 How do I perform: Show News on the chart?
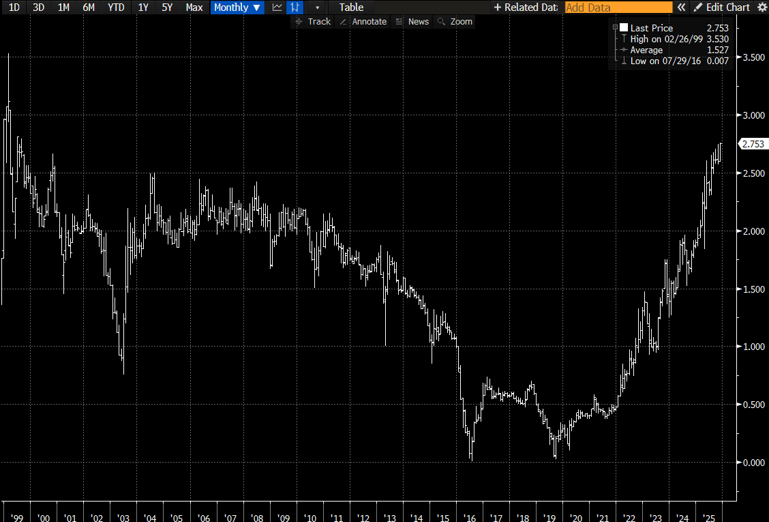coord(413,22)
